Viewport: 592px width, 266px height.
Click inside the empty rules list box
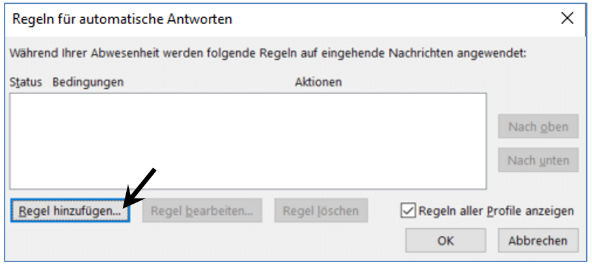coord(248,141)
